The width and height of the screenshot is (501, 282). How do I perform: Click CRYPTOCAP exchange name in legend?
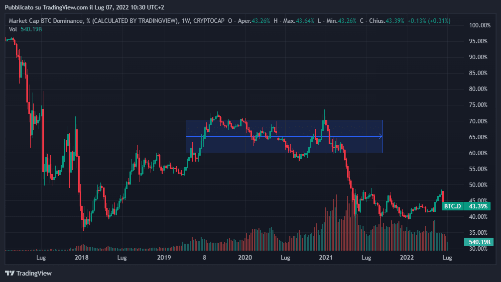point(209,21)
